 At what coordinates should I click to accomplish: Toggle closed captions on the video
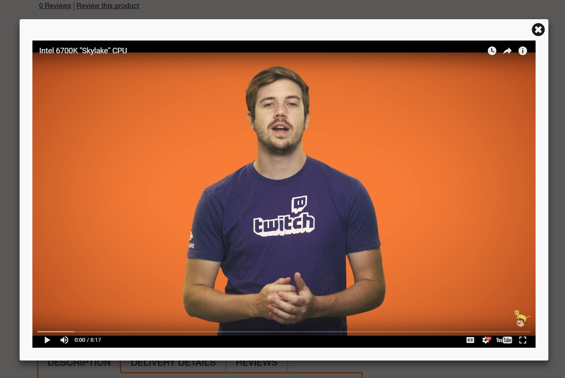470,340
